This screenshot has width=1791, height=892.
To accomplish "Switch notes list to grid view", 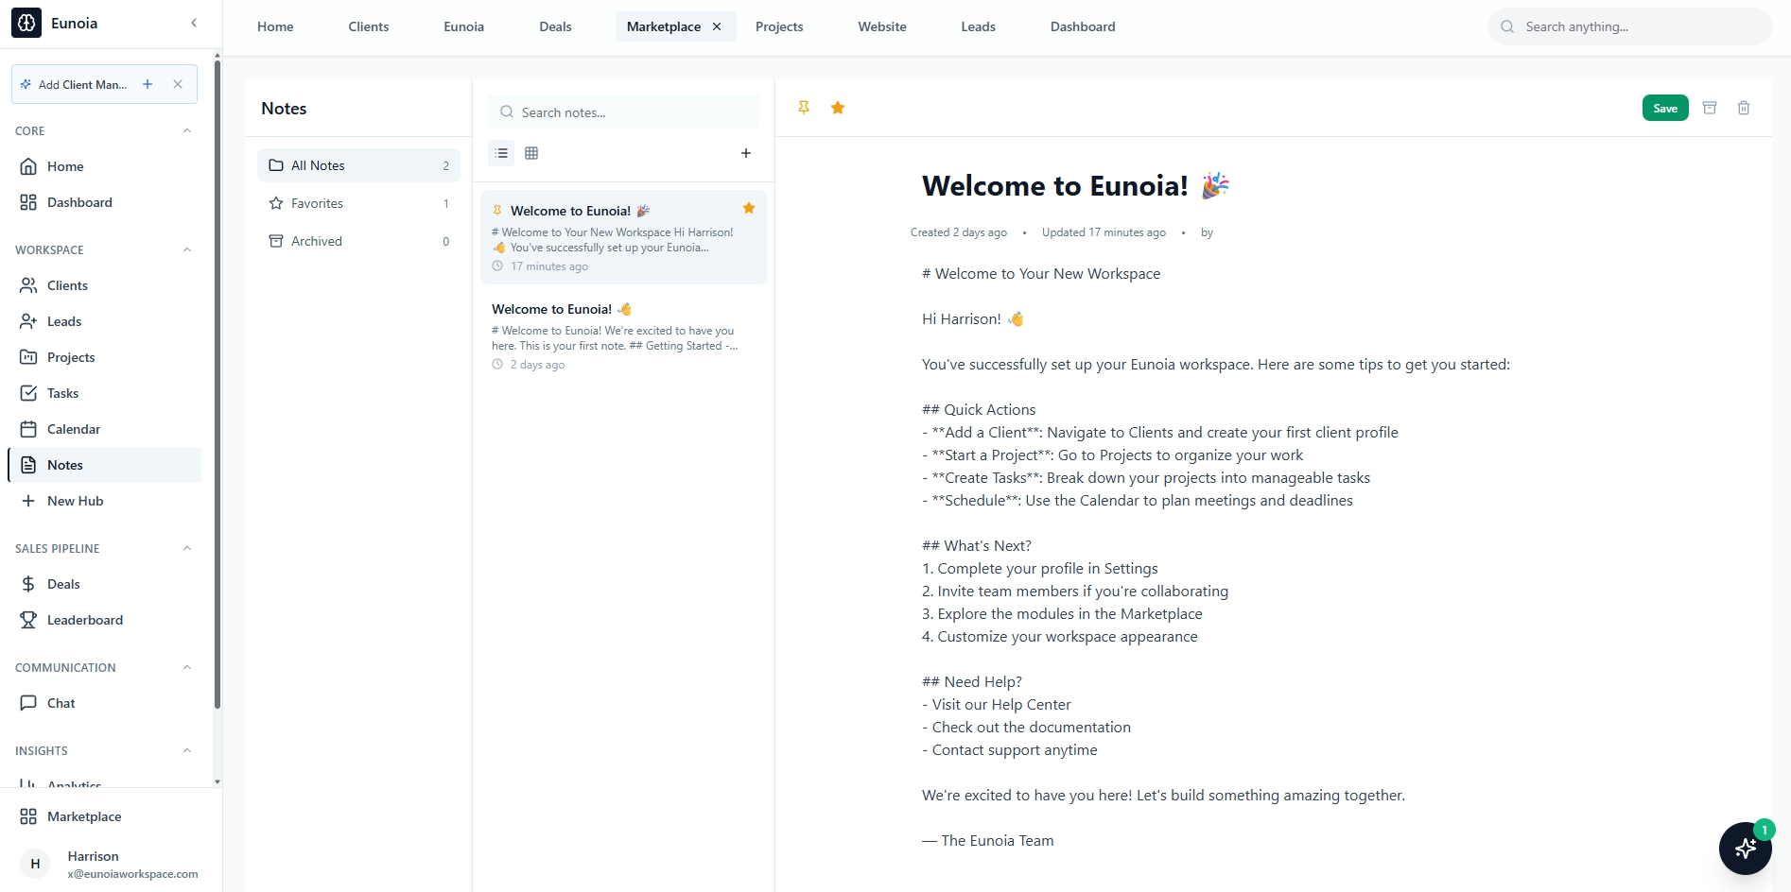I will (x=531, y=152).
